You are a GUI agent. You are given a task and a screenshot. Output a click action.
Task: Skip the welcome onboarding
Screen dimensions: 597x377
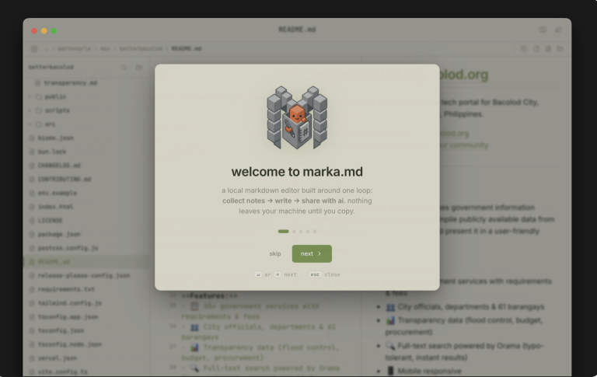[x=275, y=253]
